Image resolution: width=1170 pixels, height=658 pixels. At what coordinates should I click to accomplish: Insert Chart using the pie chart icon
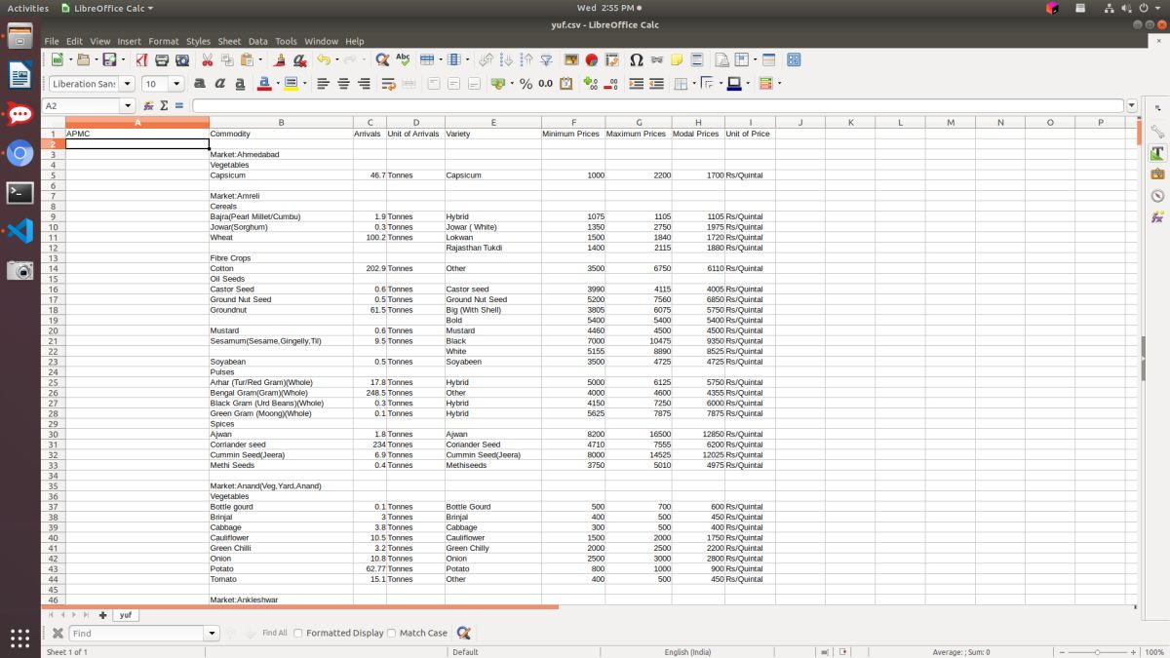click(x=592, y=59)
